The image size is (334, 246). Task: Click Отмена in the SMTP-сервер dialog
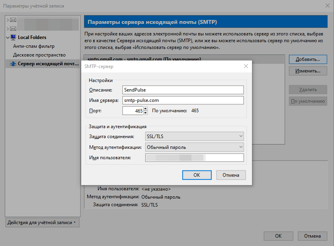coord(231,175)
